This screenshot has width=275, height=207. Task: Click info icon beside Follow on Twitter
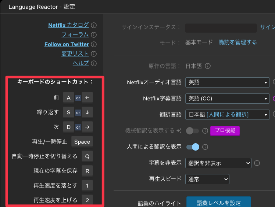[94, 44]
